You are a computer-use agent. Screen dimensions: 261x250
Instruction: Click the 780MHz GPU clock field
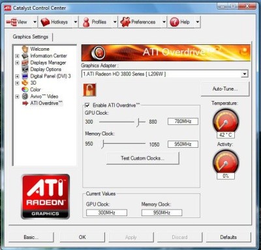(183, 122)
